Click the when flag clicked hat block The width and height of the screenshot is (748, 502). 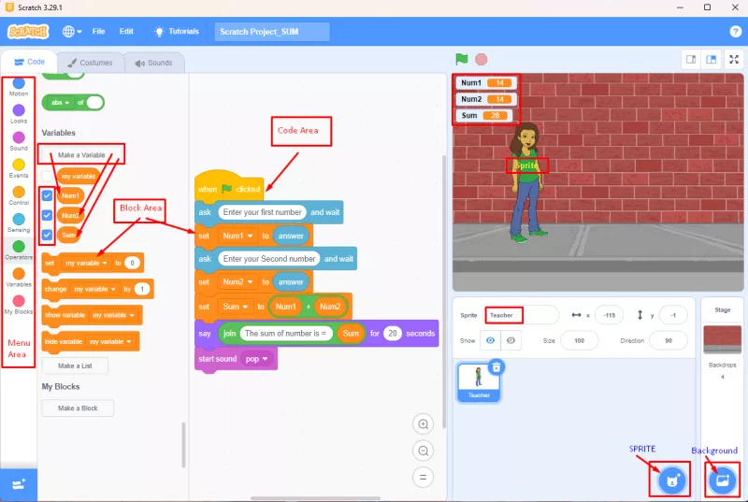(x=228, y=189)
